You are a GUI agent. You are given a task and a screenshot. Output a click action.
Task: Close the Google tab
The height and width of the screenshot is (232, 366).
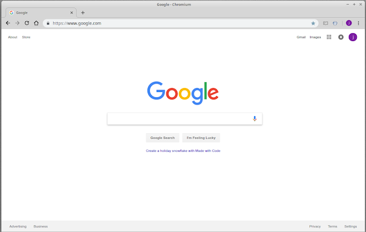(x=71, y=13)
